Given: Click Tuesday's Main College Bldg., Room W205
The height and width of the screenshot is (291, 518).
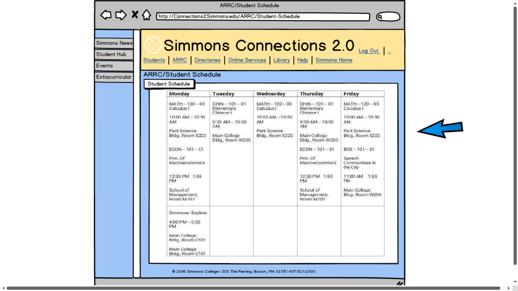Looking at the screenshot, I should [231, 138].
